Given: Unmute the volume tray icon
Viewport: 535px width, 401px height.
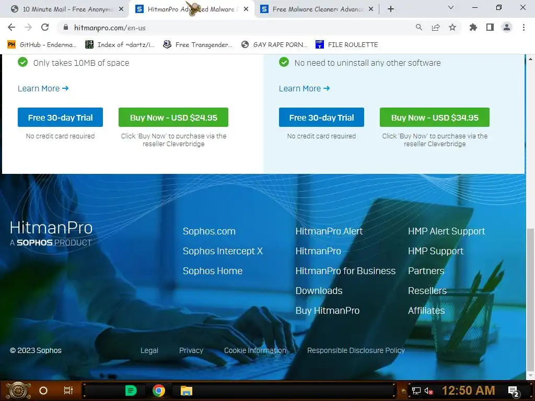Looking at the screenshot, I should pyautogui.click(x=429, y=391).
